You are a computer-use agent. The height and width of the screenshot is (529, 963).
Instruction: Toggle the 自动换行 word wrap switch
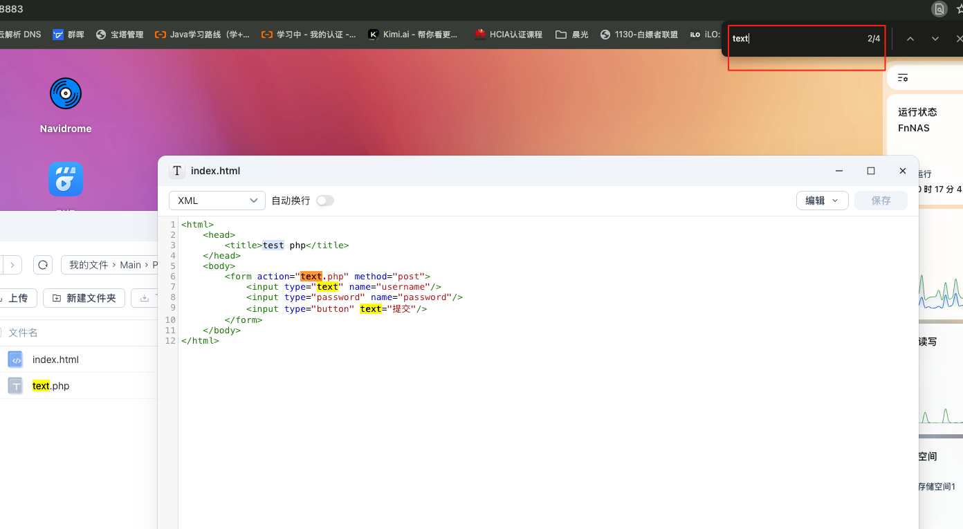[325, 201]
